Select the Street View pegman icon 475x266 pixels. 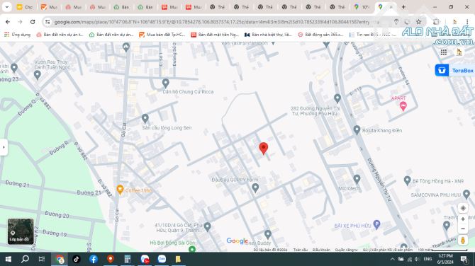pyautogui.click(x=462, y=241)
